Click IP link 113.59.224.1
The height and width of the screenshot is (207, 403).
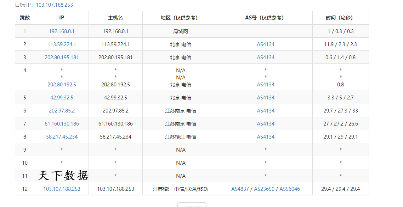point(62,44)
